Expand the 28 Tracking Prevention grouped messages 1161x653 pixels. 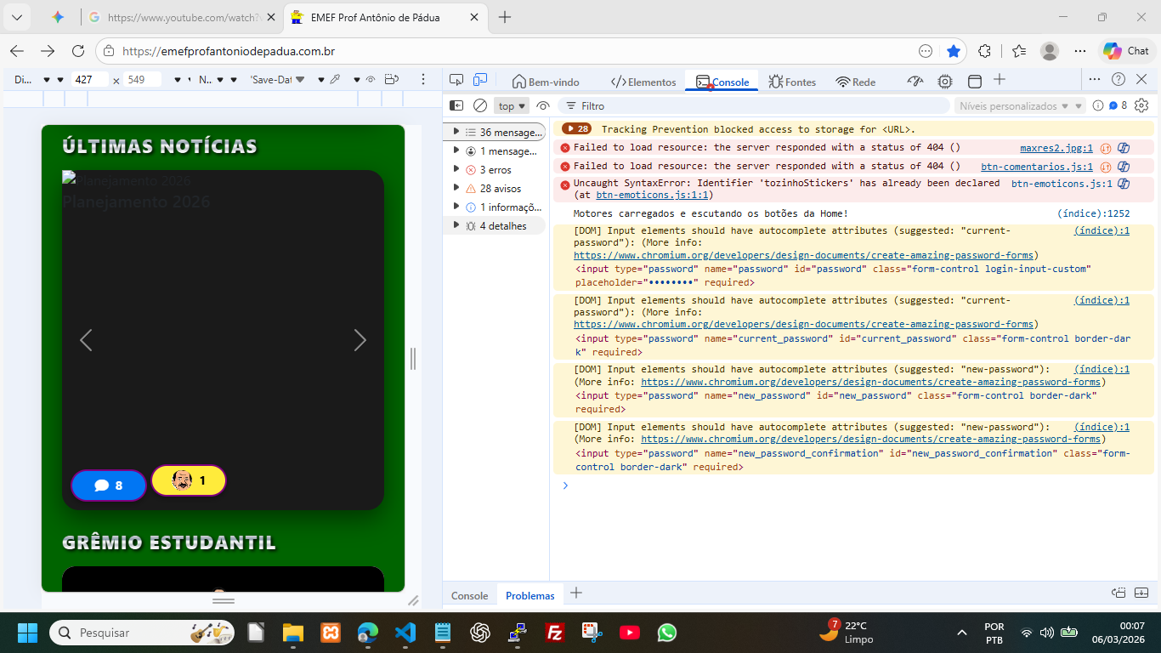click(576, 129)
